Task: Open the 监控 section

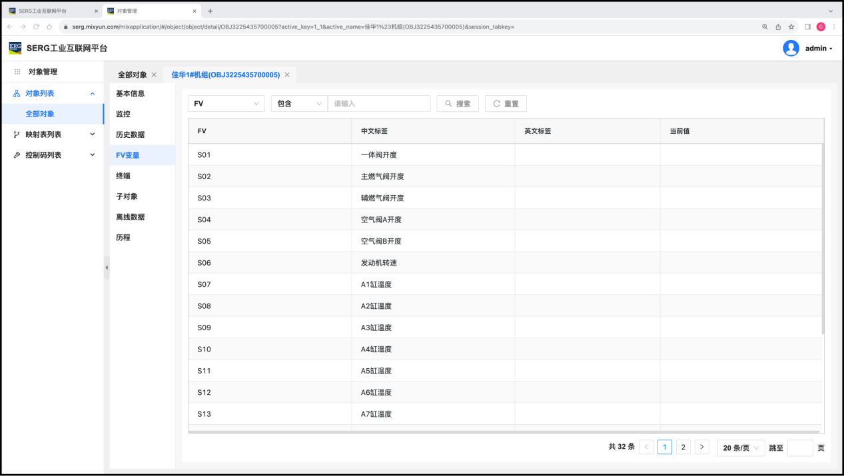Action: tap(123, 115)
